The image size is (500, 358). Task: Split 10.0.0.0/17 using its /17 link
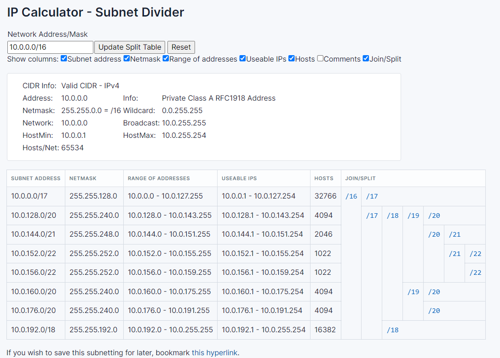pos(372,197)
